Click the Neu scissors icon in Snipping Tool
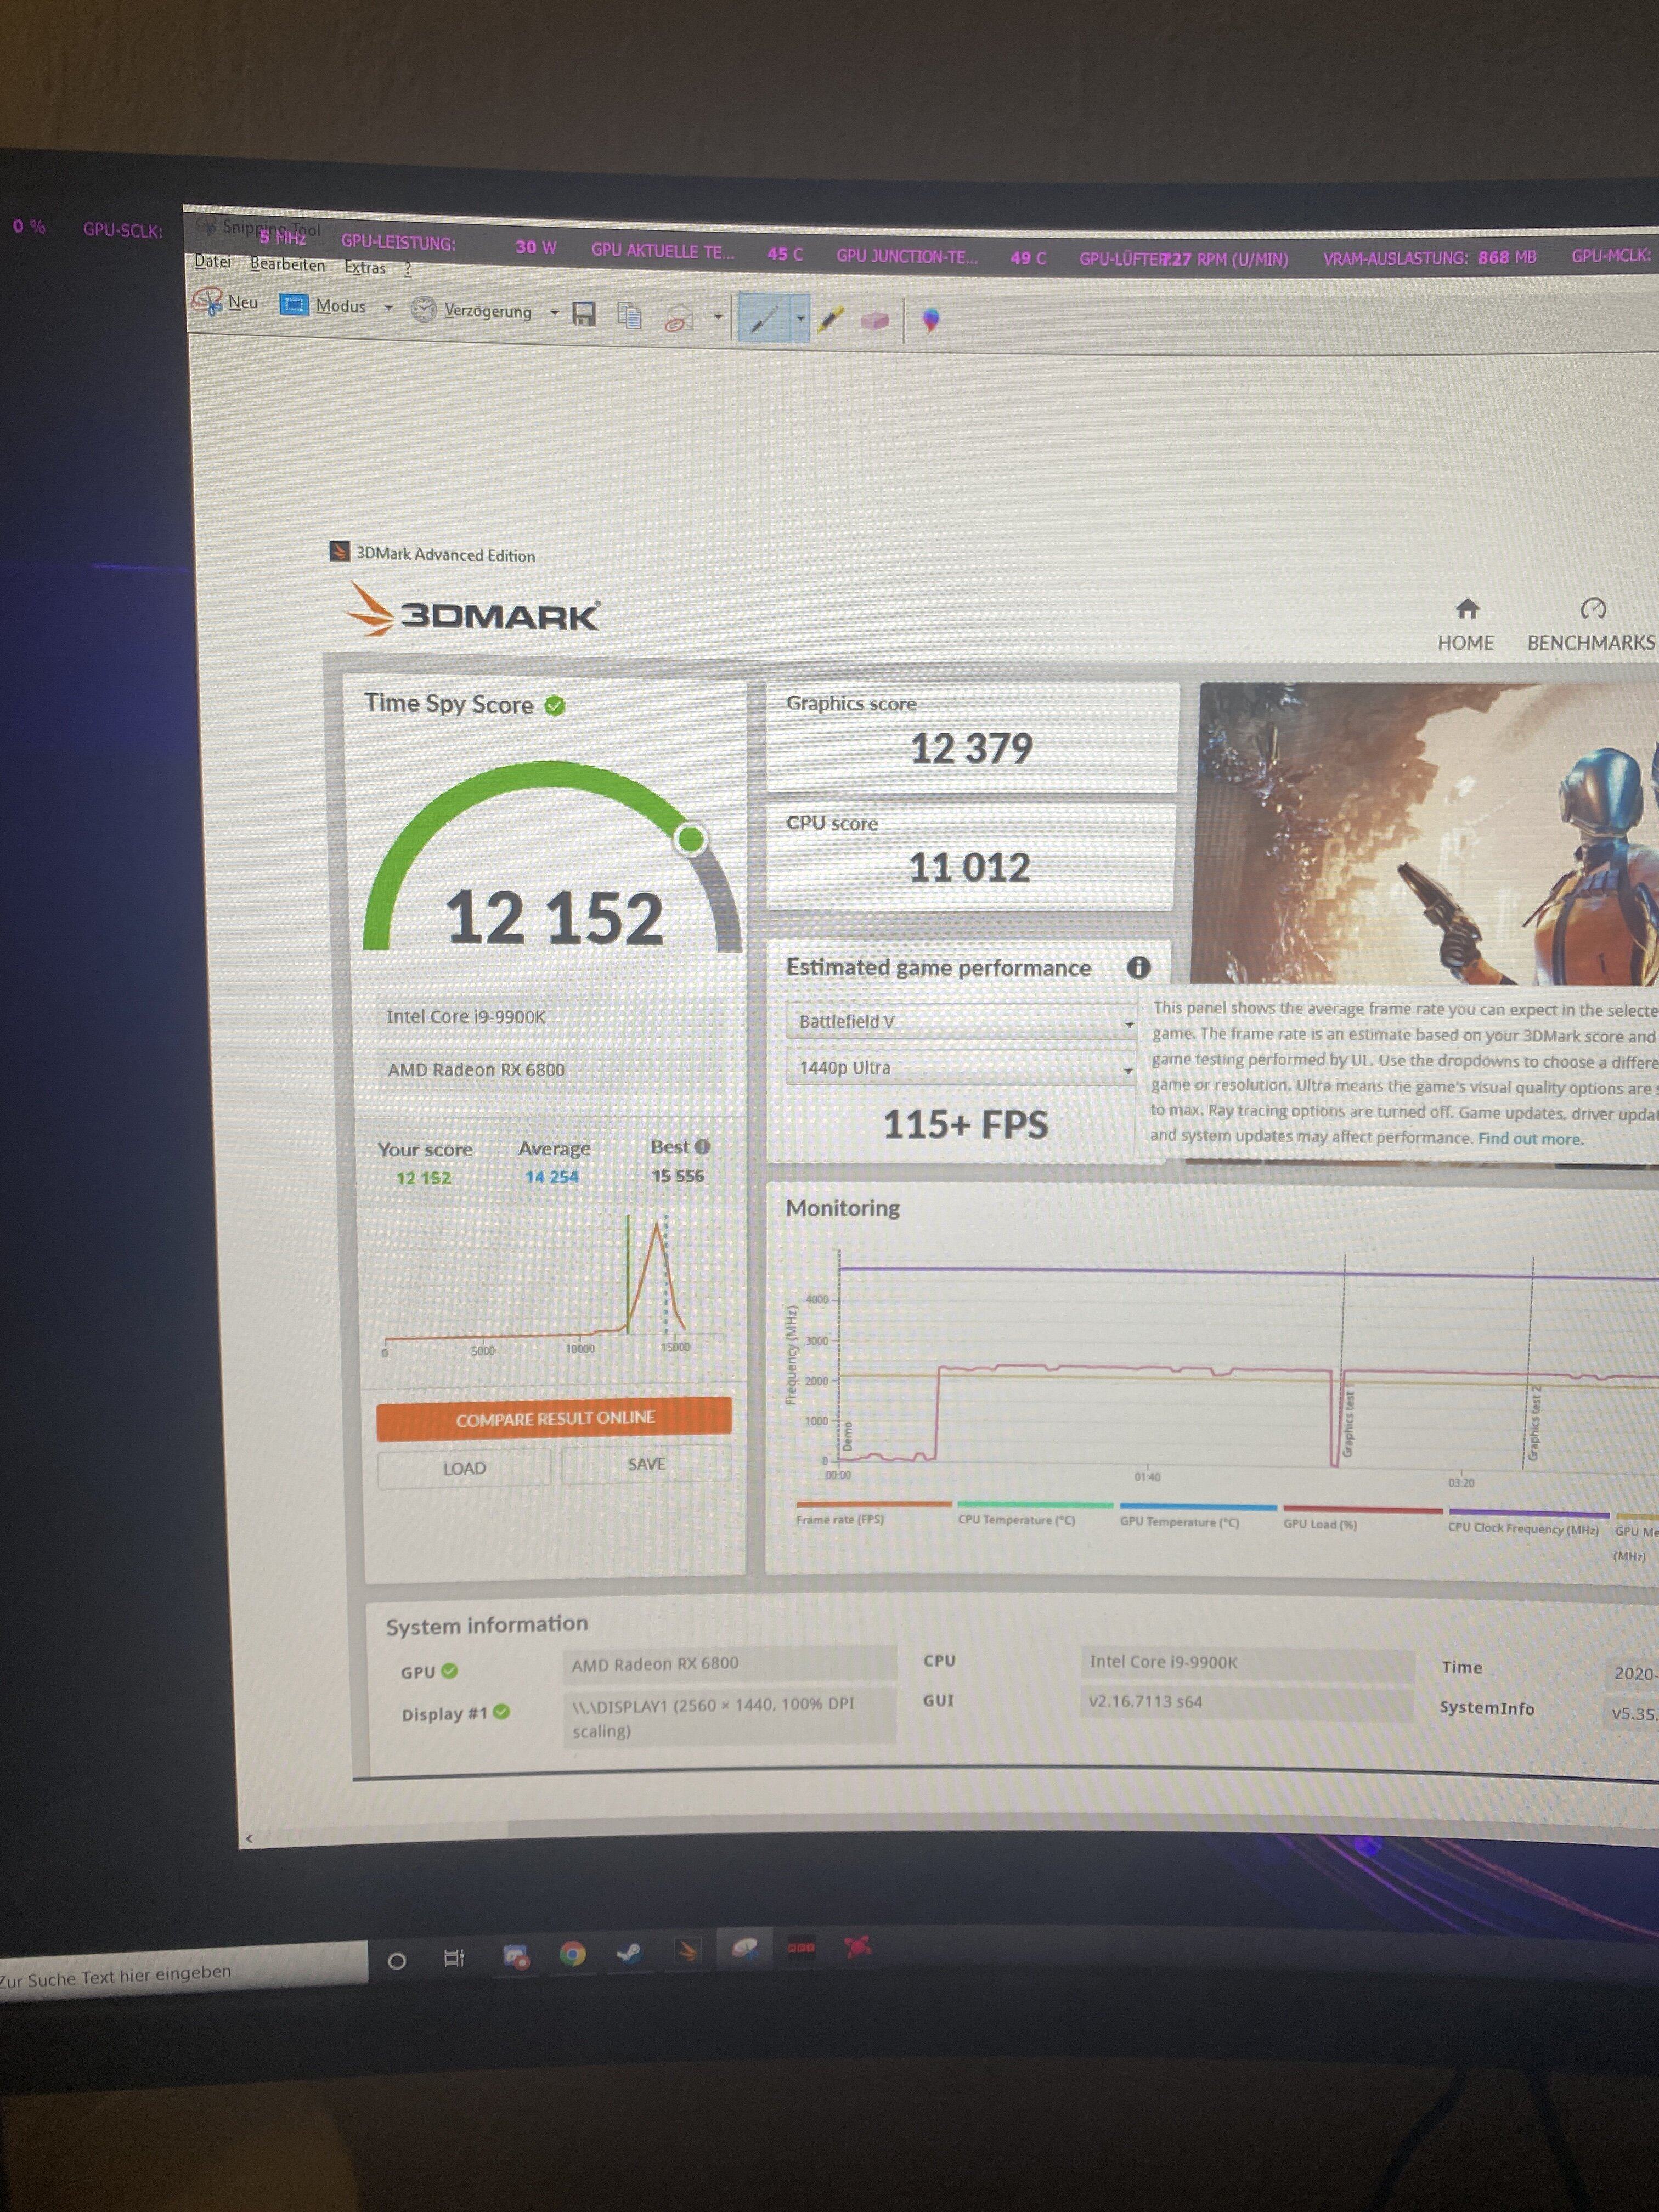 [x=207, y=301]
